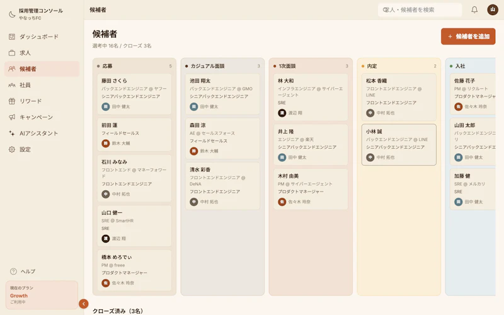504x315 pixels.
Task: Click recruiter avatar on 小林 誠 card
Action: point(370,157)
